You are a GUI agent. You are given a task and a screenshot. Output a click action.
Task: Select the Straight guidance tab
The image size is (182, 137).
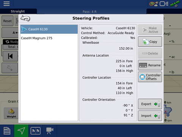pos(18,11)
